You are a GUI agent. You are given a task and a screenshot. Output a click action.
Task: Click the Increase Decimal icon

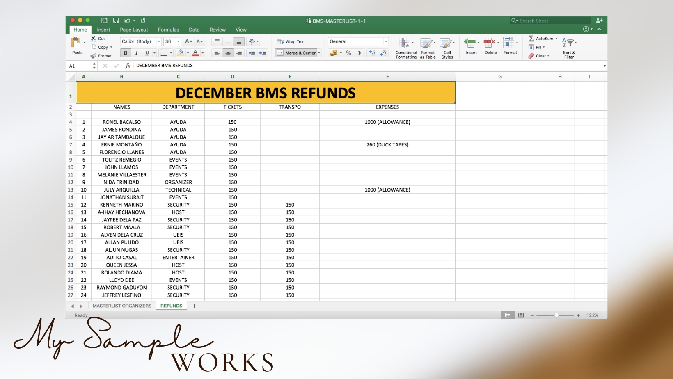pyautogui.click(x=372, y=53)
